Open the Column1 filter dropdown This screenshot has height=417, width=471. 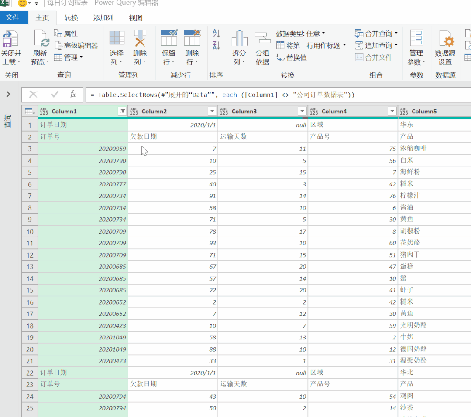click(x=122, y=111)
